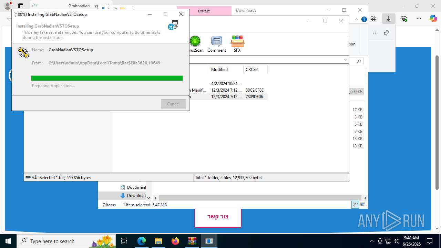Click the volume icon in system tray
The width and height of the screenshot is (441, 248).
(x=396, y=241)
